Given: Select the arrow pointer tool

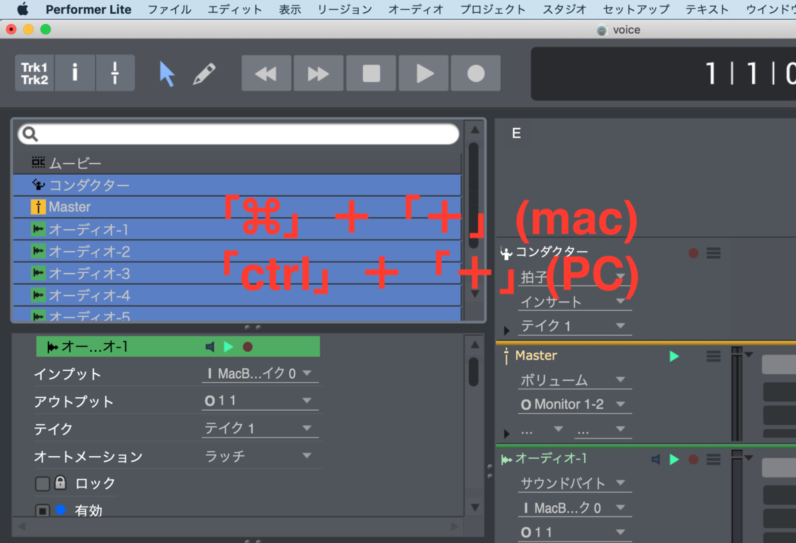Looking at the screenshot, I should [167, 73].
